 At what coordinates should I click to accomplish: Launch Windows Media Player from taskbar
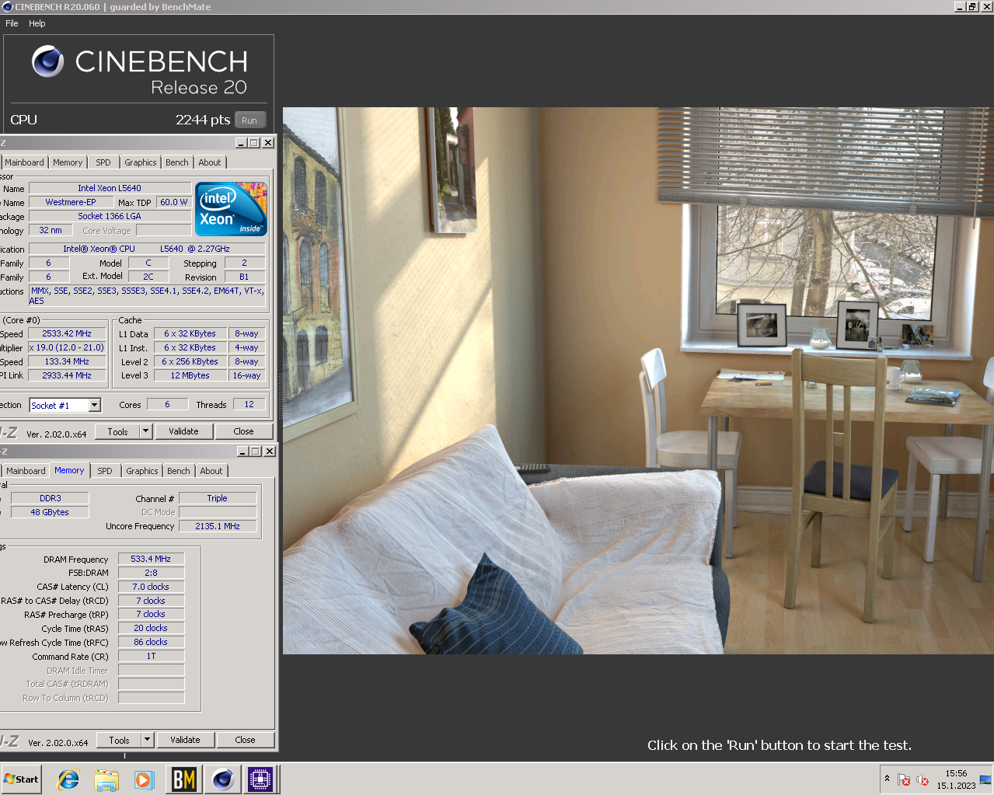[144, 779]
